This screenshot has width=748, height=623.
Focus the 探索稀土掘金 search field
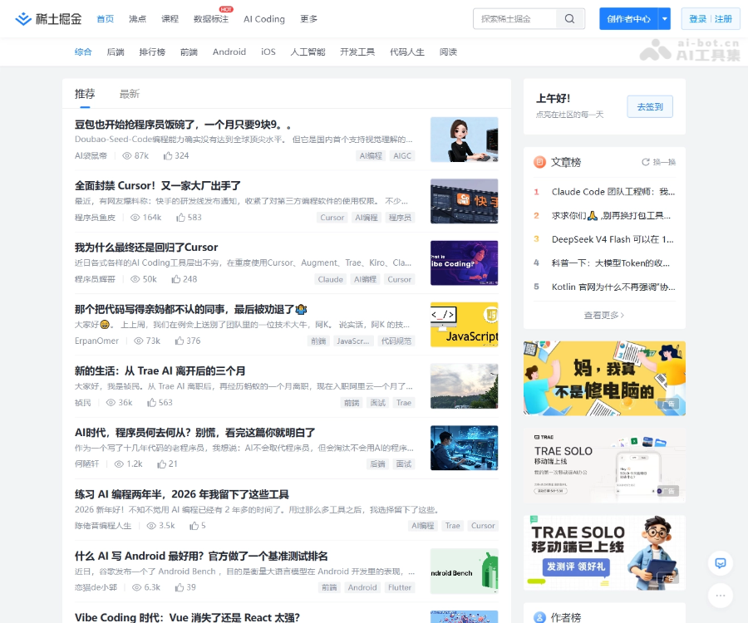(514, 19)
